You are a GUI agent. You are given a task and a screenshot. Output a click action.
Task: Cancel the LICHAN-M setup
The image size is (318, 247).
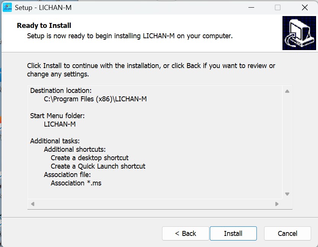point(287,233)
